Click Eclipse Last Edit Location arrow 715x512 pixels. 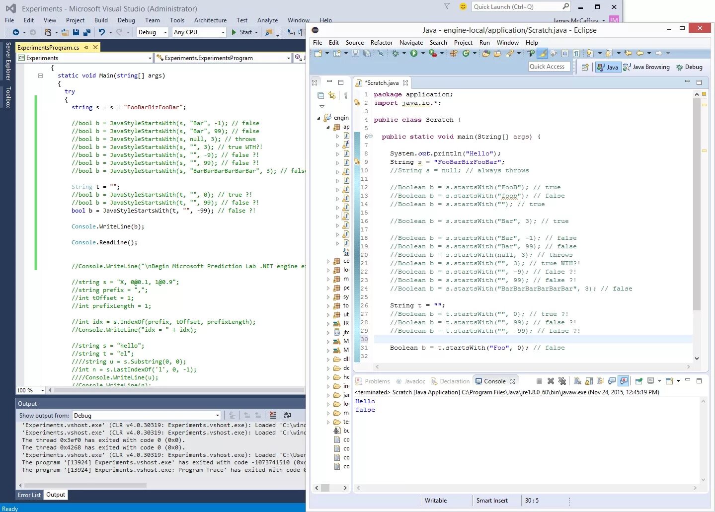(628, 53)
